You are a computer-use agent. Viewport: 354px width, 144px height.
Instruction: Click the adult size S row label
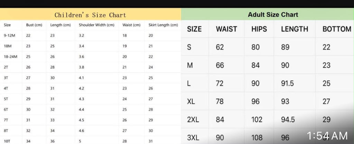(189, 47)
